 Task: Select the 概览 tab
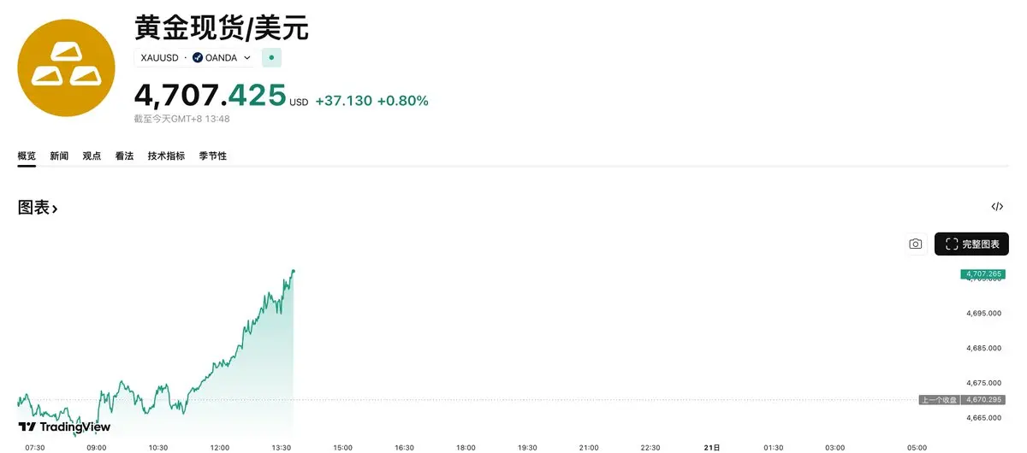[27, 156]
